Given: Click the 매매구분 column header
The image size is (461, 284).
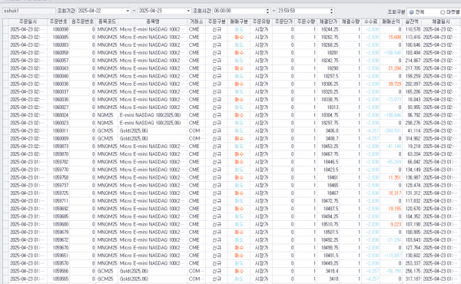Looking at the screenshot, I should point(239,21).
